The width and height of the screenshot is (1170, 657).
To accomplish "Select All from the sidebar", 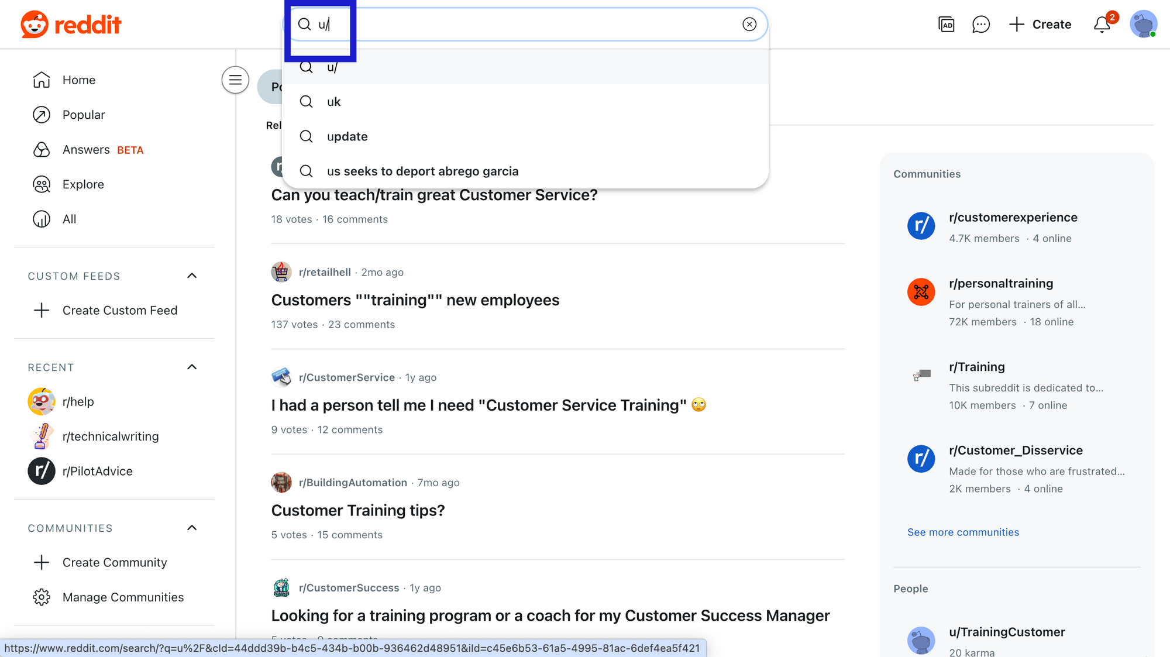I will coord(68,219).
